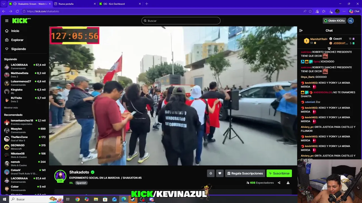Screen dimensions: 362x203
Task: Reload the page
Action: point(17,11)
